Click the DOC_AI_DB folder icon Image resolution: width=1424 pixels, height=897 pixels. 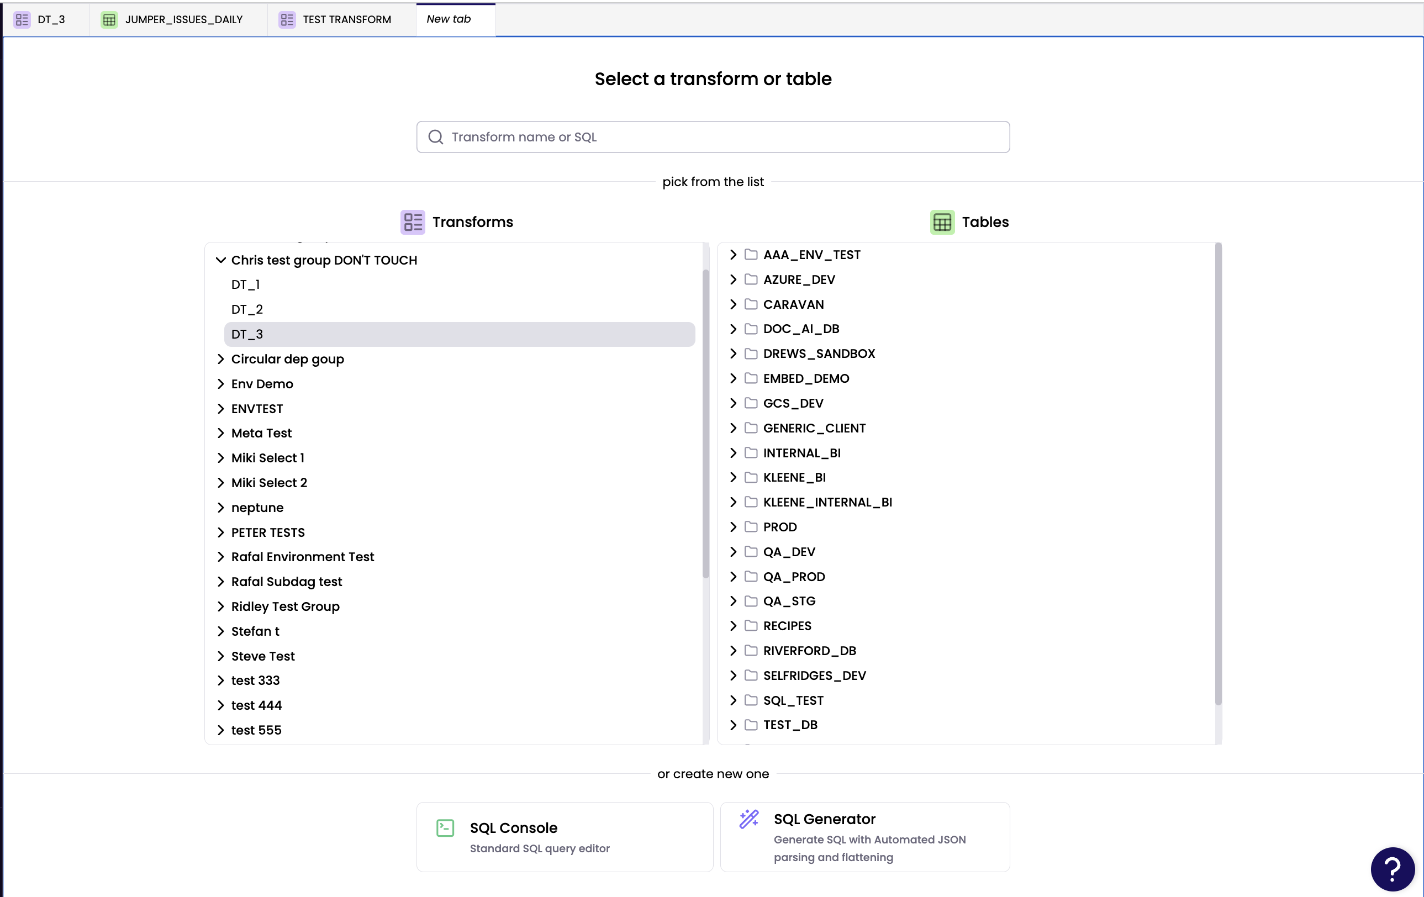point(751,329)
